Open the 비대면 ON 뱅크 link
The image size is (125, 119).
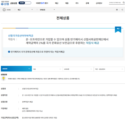click(42, 3)
